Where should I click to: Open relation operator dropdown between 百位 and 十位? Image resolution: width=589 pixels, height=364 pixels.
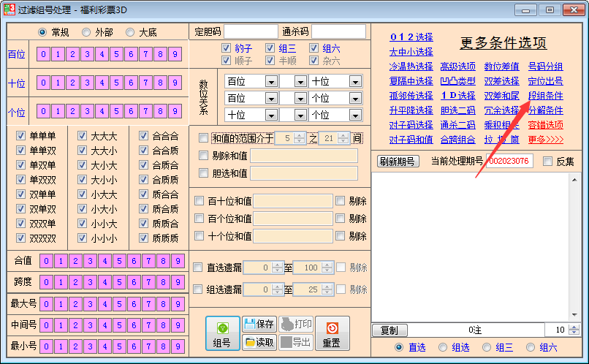coord(300,82)
